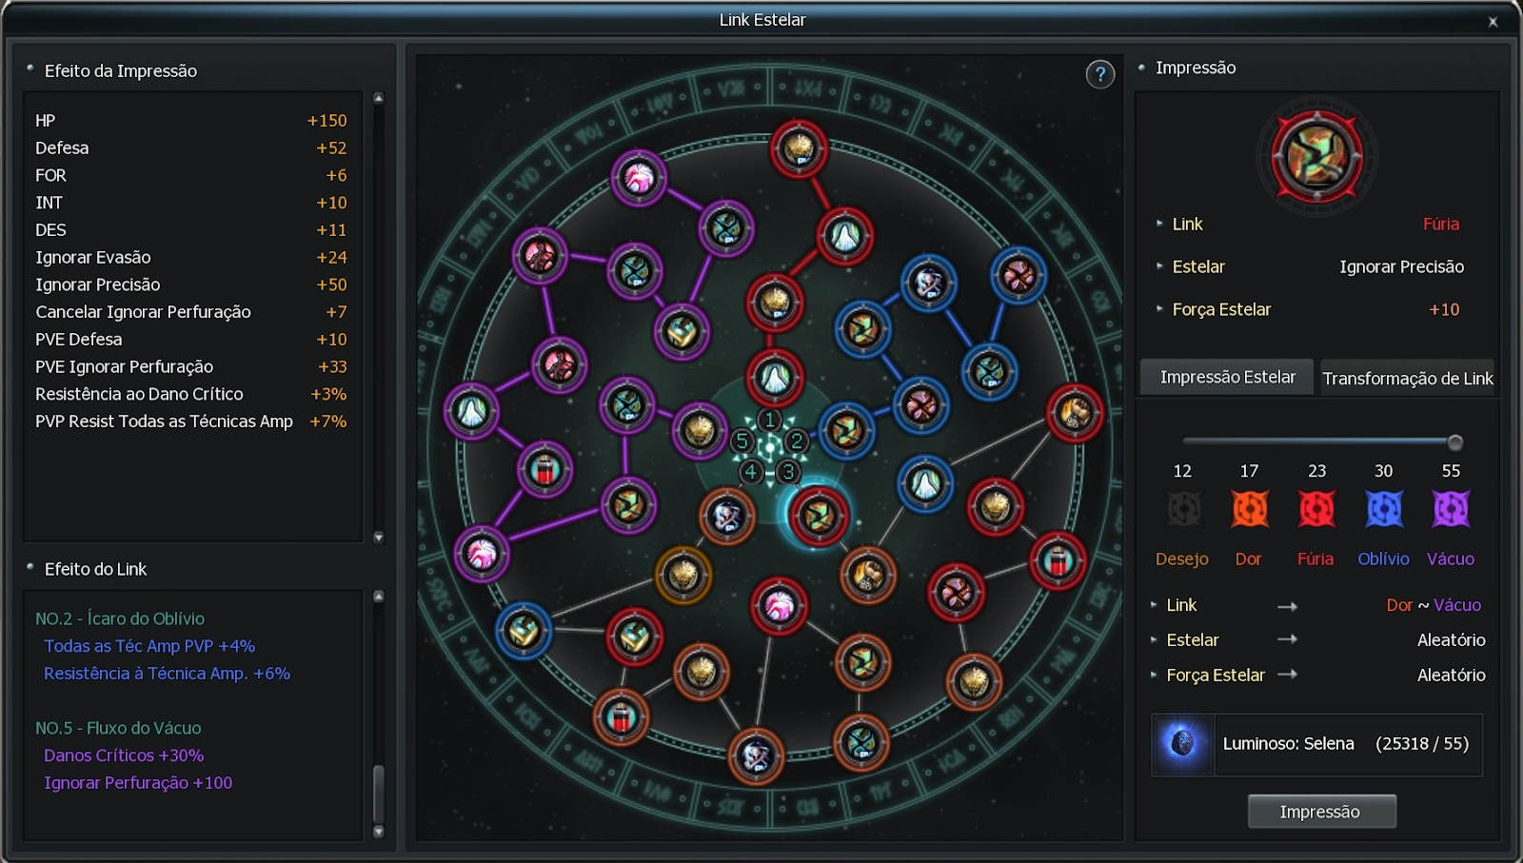Click the Luminoso Selena orb icon
Screen dimensions: 1523x863
(x=1182, y=743)
